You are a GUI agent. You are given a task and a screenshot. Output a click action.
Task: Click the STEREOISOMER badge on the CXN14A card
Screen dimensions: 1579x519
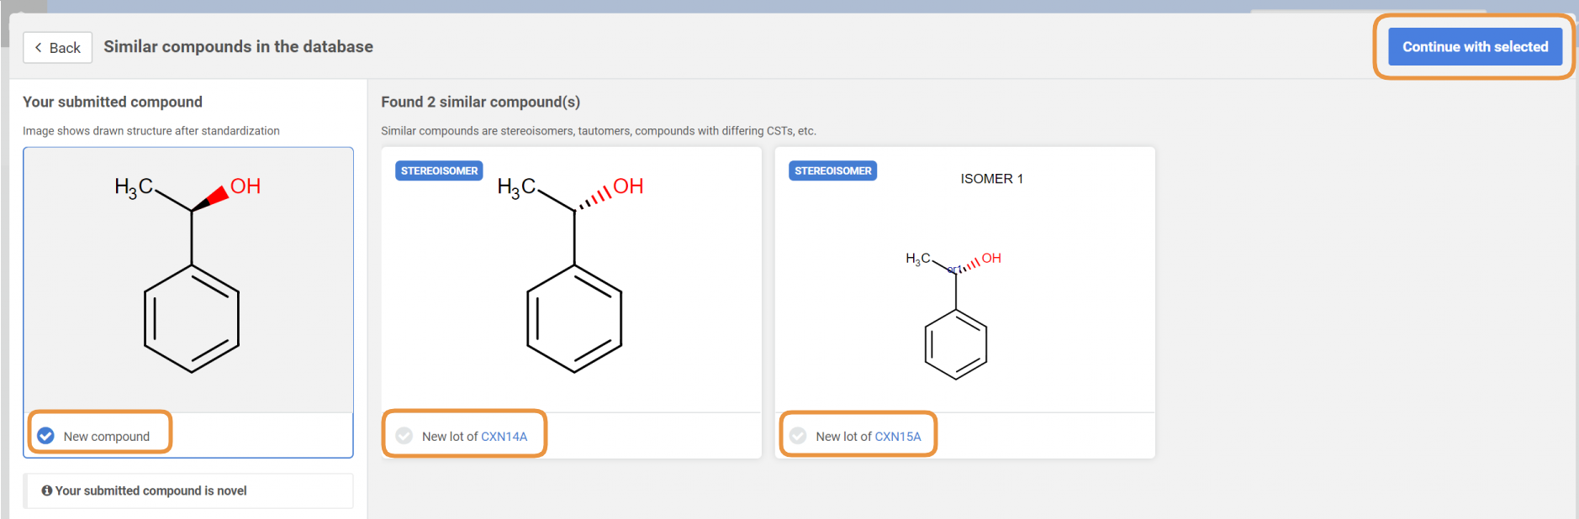[439, 170]
